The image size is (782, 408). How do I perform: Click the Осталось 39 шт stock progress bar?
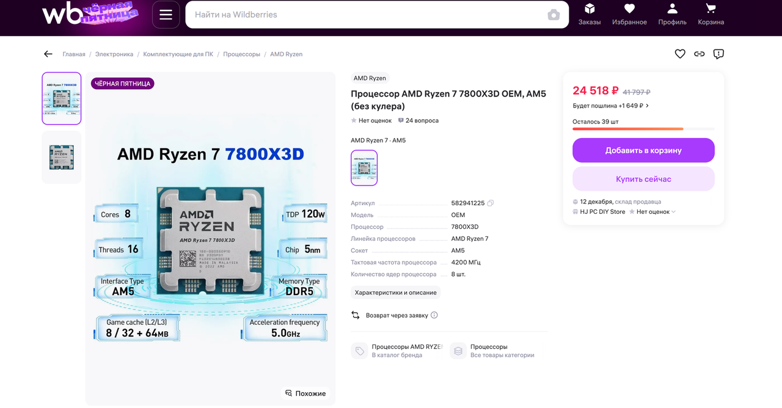point(643,129)
